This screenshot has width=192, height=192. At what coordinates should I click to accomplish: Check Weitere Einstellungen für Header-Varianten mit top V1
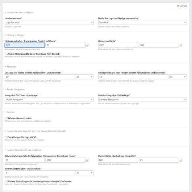click(x=6, y=181)
